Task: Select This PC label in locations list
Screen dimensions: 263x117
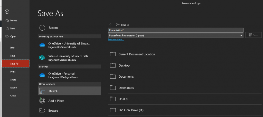Action: (53, 91)
